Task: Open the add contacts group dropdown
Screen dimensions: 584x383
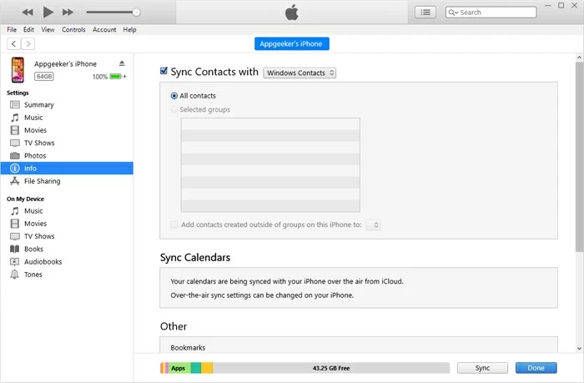Action: click(374, 224)
